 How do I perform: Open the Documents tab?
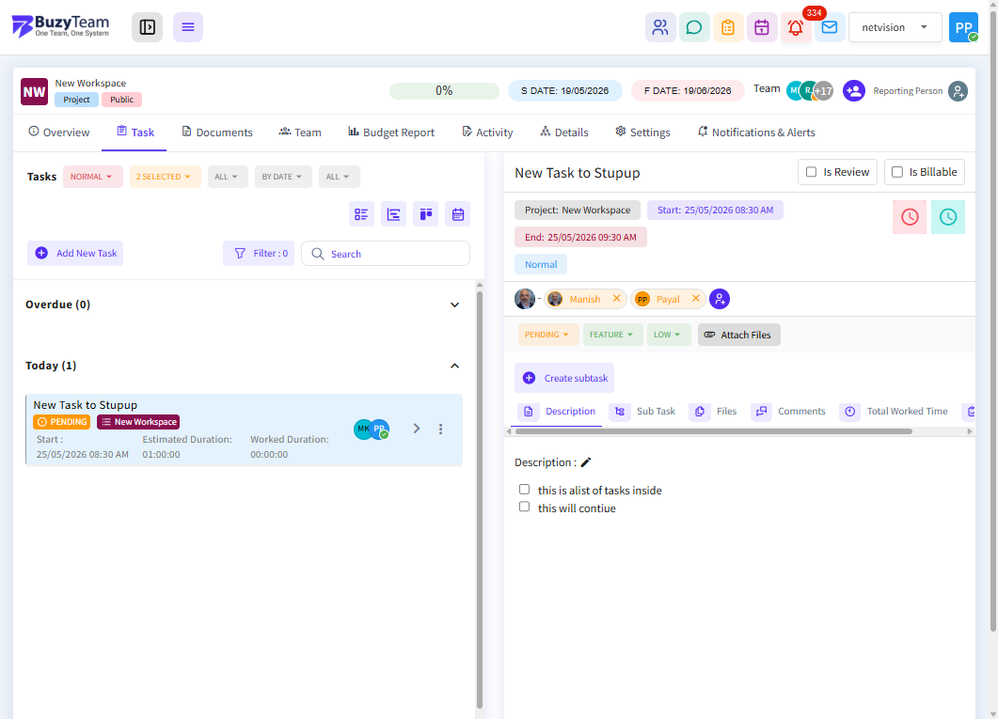pos(217,133)
